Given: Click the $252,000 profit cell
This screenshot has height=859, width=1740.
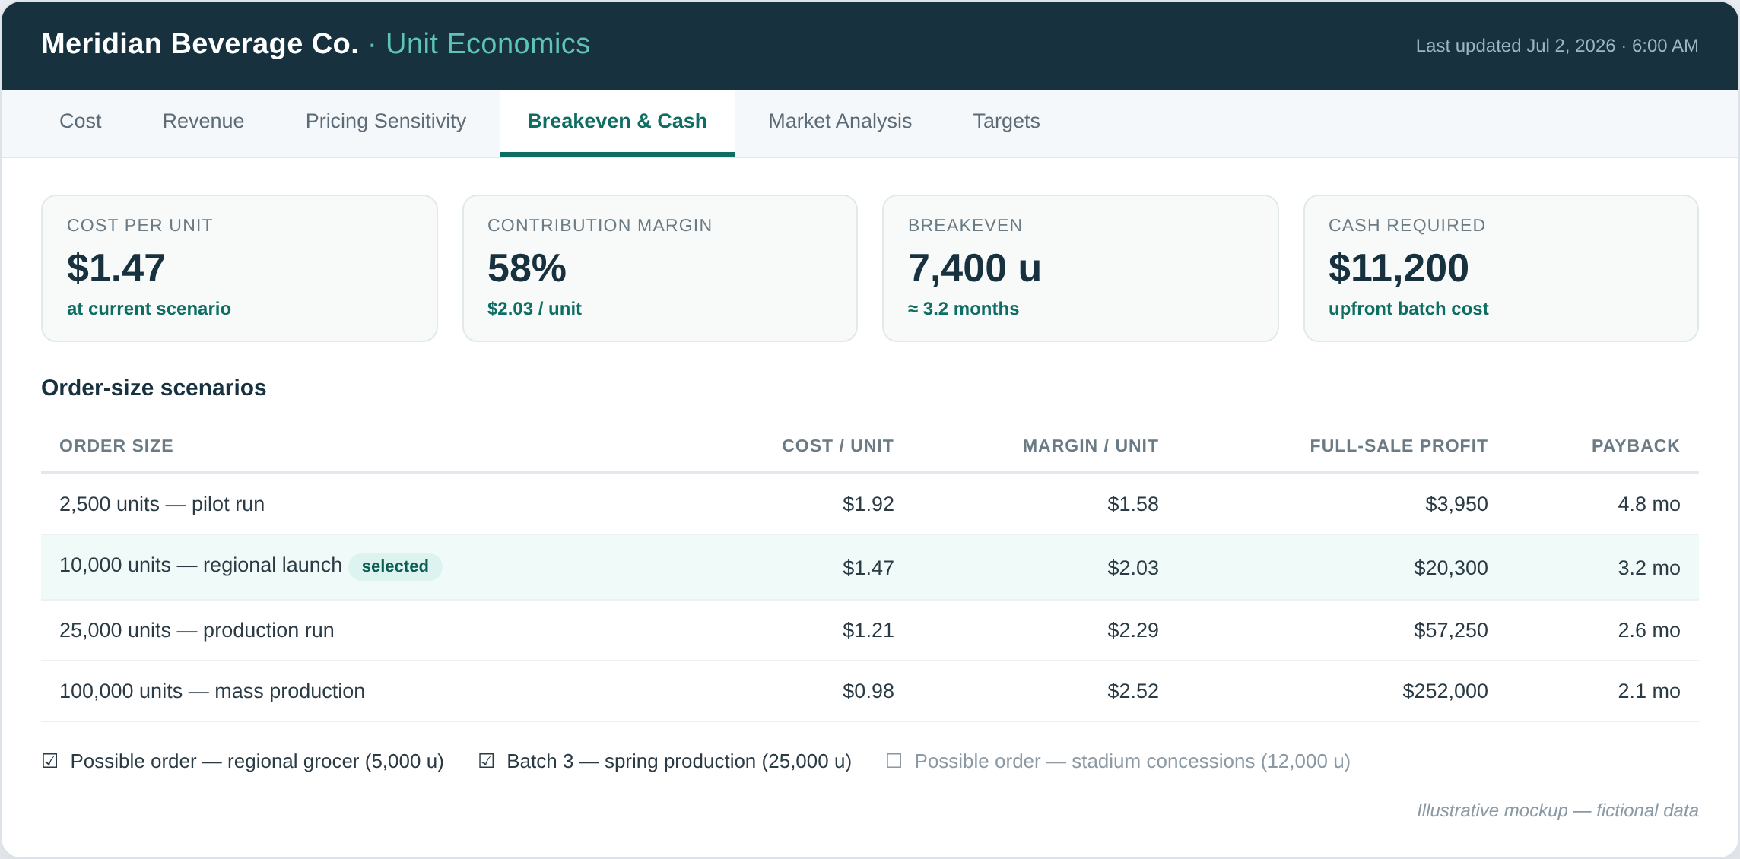Looking at the screenshot, I should [1445, 691].
